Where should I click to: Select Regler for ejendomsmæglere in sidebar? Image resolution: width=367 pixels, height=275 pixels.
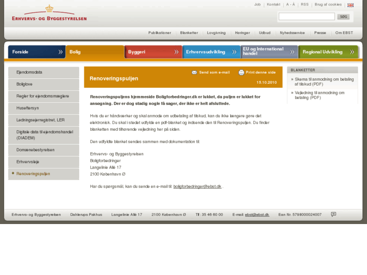point(43,96)
